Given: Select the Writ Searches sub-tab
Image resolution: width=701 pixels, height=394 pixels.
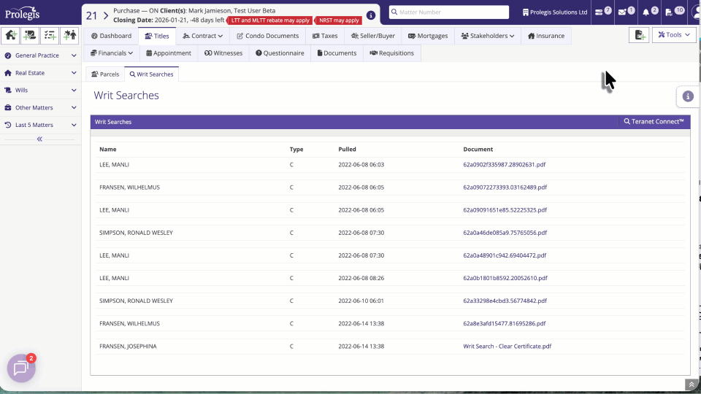Looking at the screenshot, I should [x=152, y=74].
